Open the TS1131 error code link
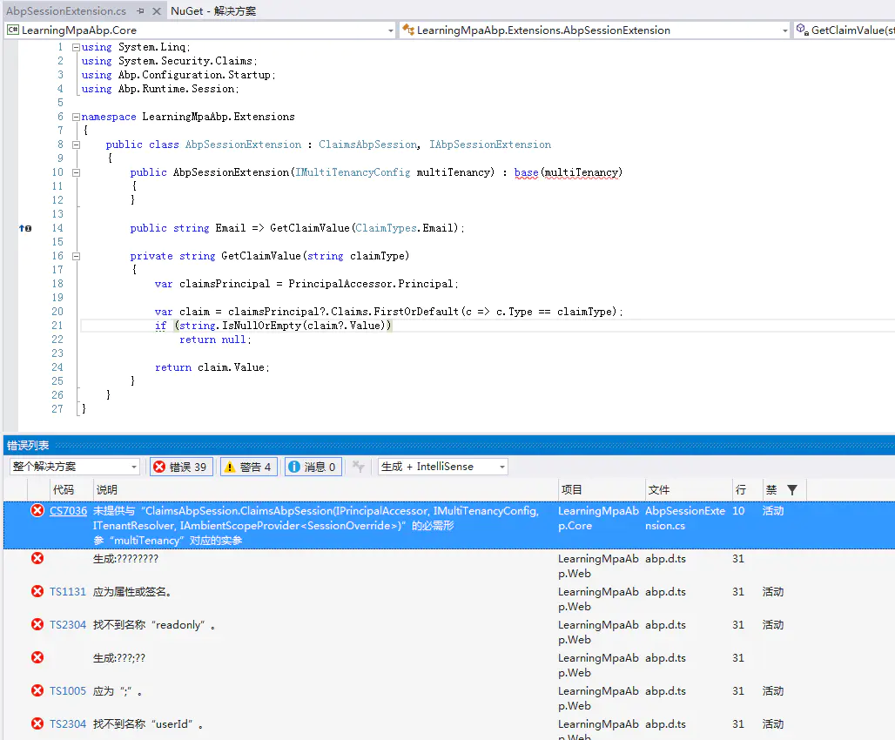 pos(67,592)
